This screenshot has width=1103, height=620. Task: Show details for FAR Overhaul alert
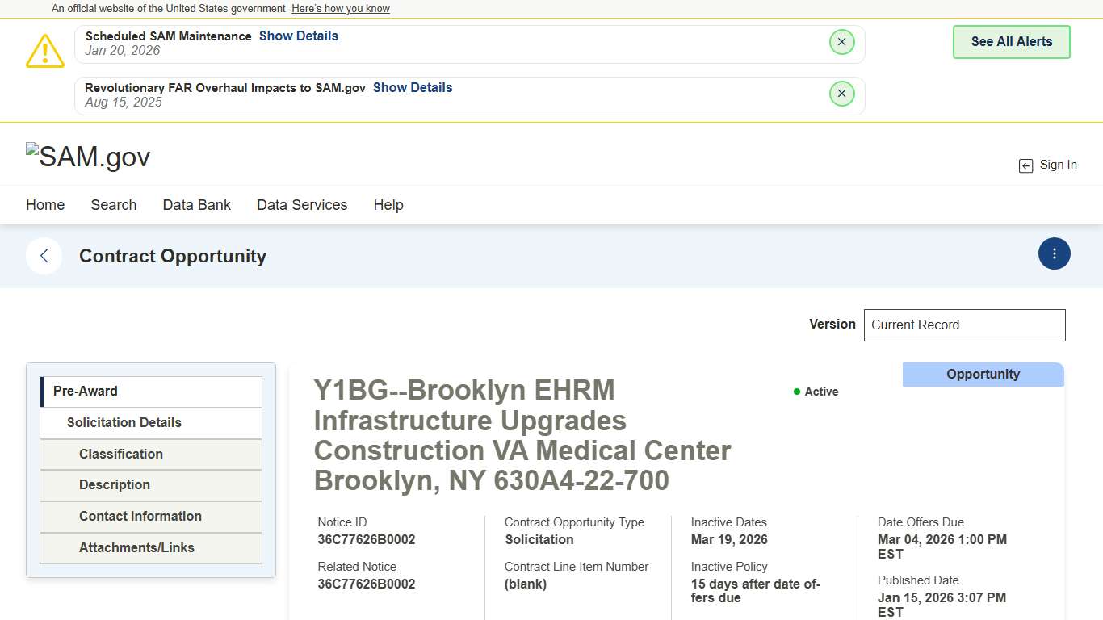(412, 87)
